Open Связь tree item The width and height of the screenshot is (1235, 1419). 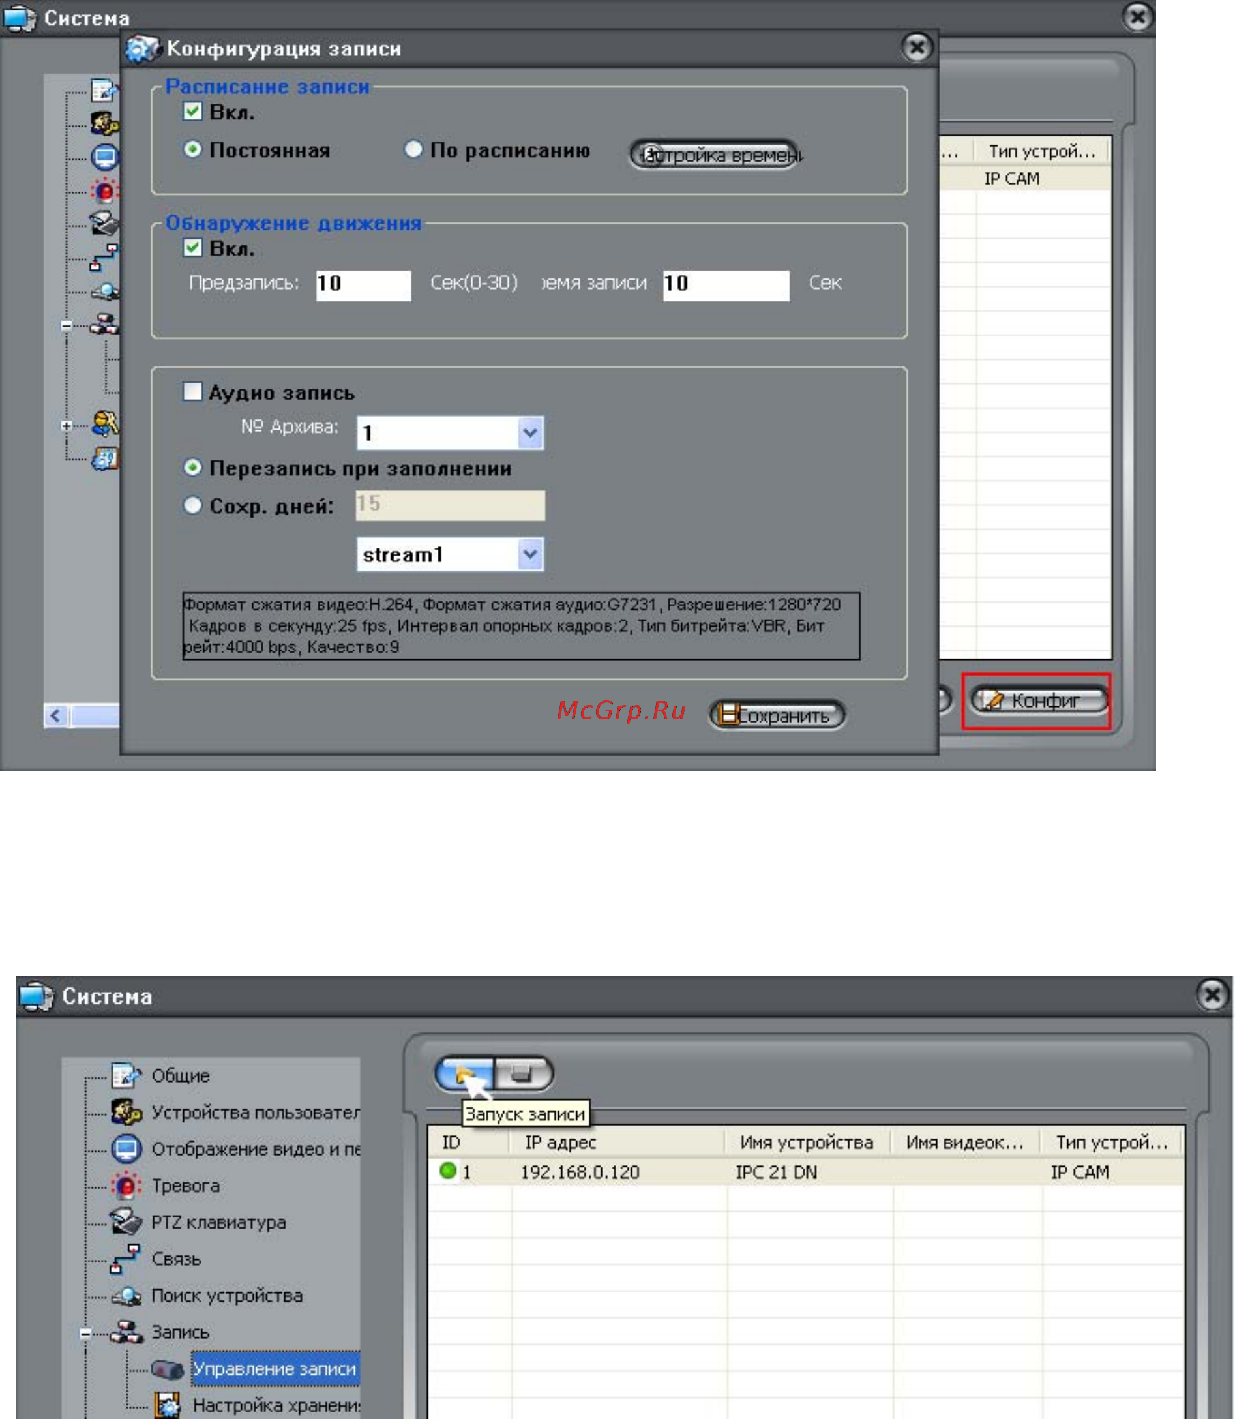(x=176, y=1259)
